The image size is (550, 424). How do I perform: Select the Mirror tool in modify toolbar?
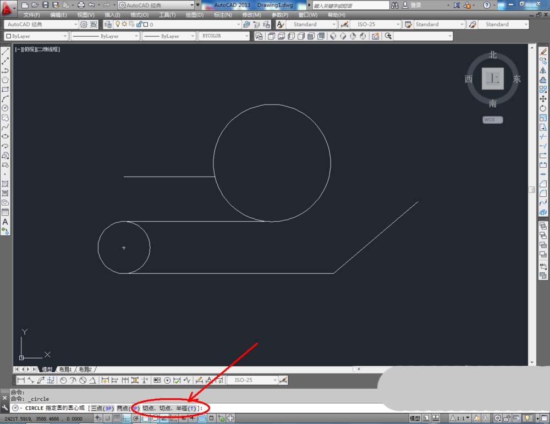click(x=543, y=70)
